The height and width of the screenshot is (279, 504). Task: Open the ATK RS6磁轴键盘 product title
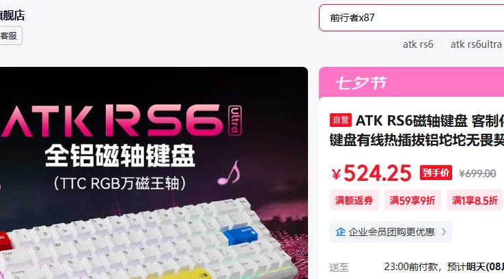tap(417, 130)
